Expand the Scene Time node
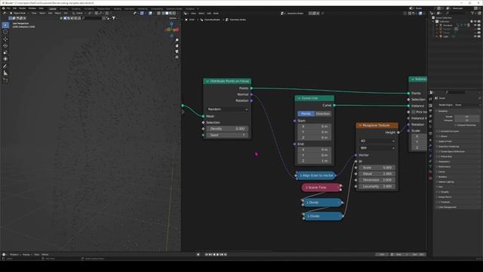This screenshot has height=272, width=483. tap(306, 187)
